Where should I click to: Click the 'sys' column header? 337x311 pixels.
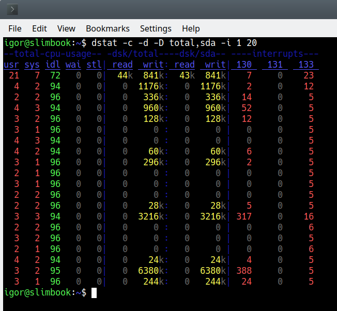pos(32,65)
